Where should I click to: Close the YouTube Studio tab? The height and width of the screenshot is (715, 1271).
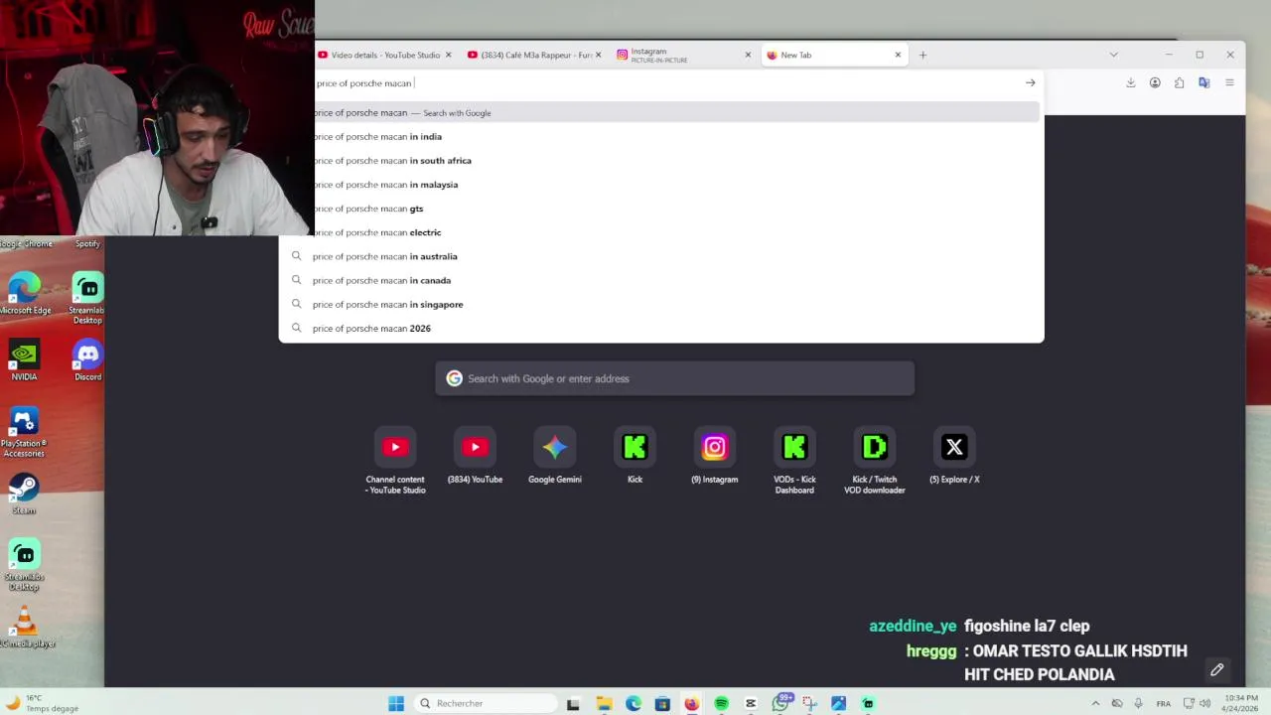[x=449, y=55]
